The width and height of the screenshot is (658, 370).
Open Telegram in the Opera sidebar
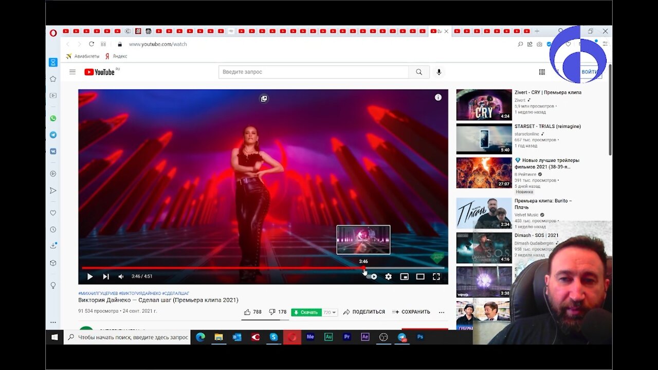[x=53, y=135]
